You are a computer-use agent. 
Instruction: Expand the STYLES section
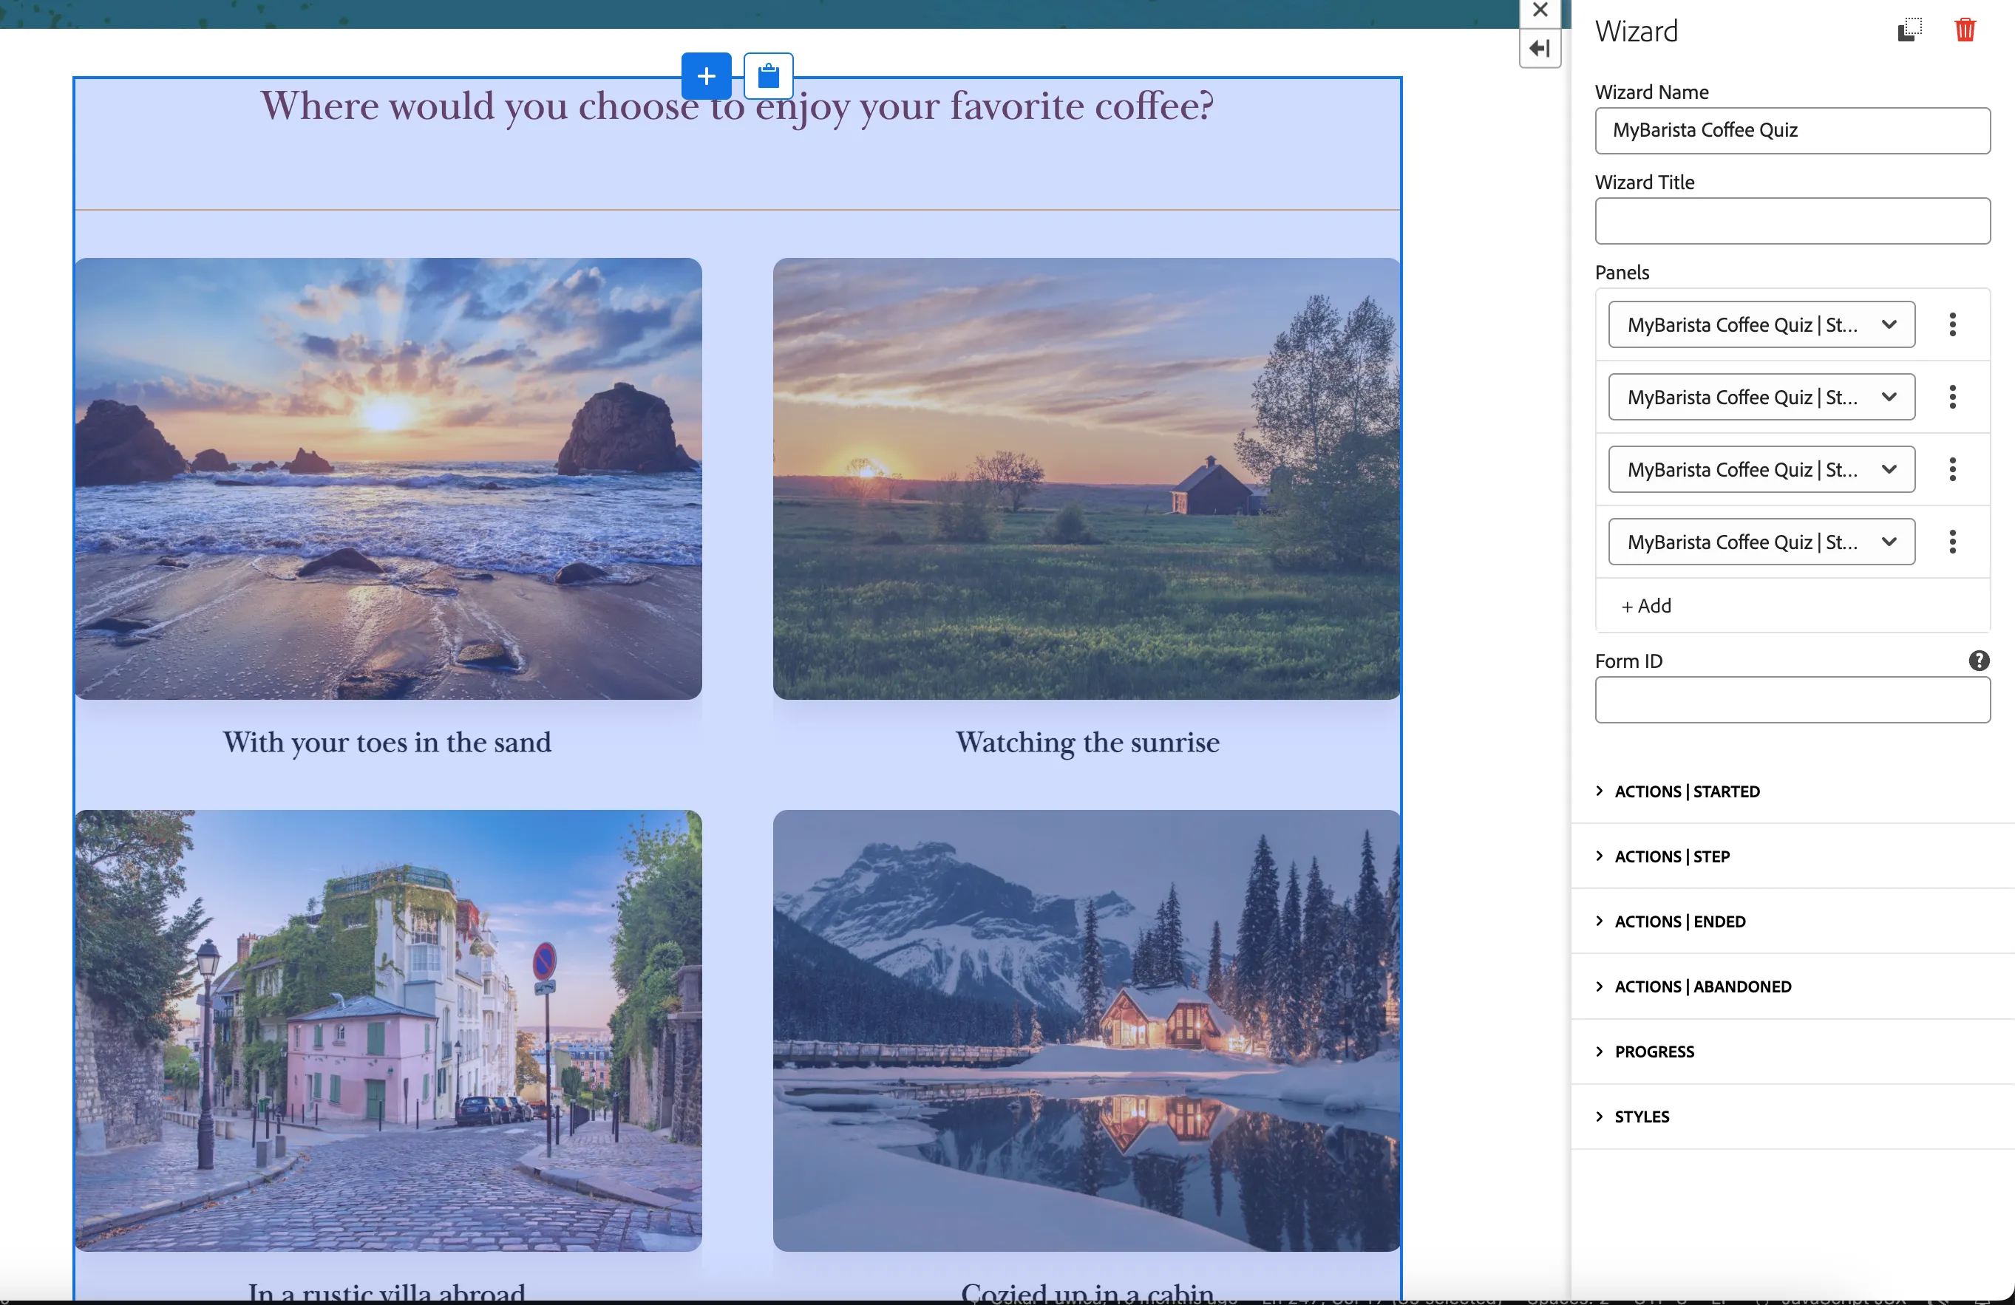pyautogui.click(x=1793, y=1117)
